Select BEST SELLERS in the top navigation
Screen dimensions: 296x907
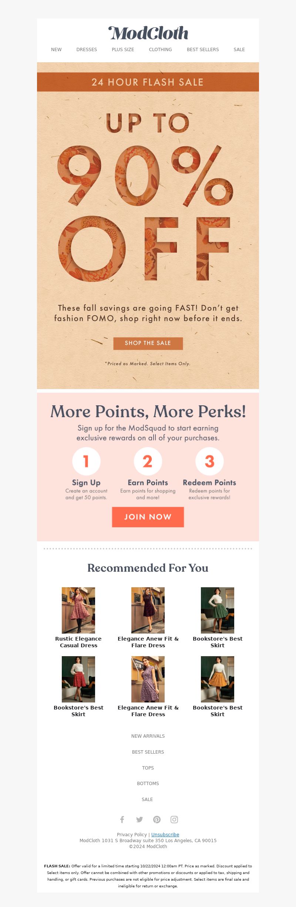203,50
